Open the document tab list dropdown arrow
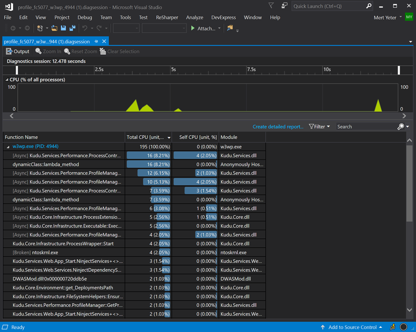Screen dimensions: 416x332 (x=410, y=41)
